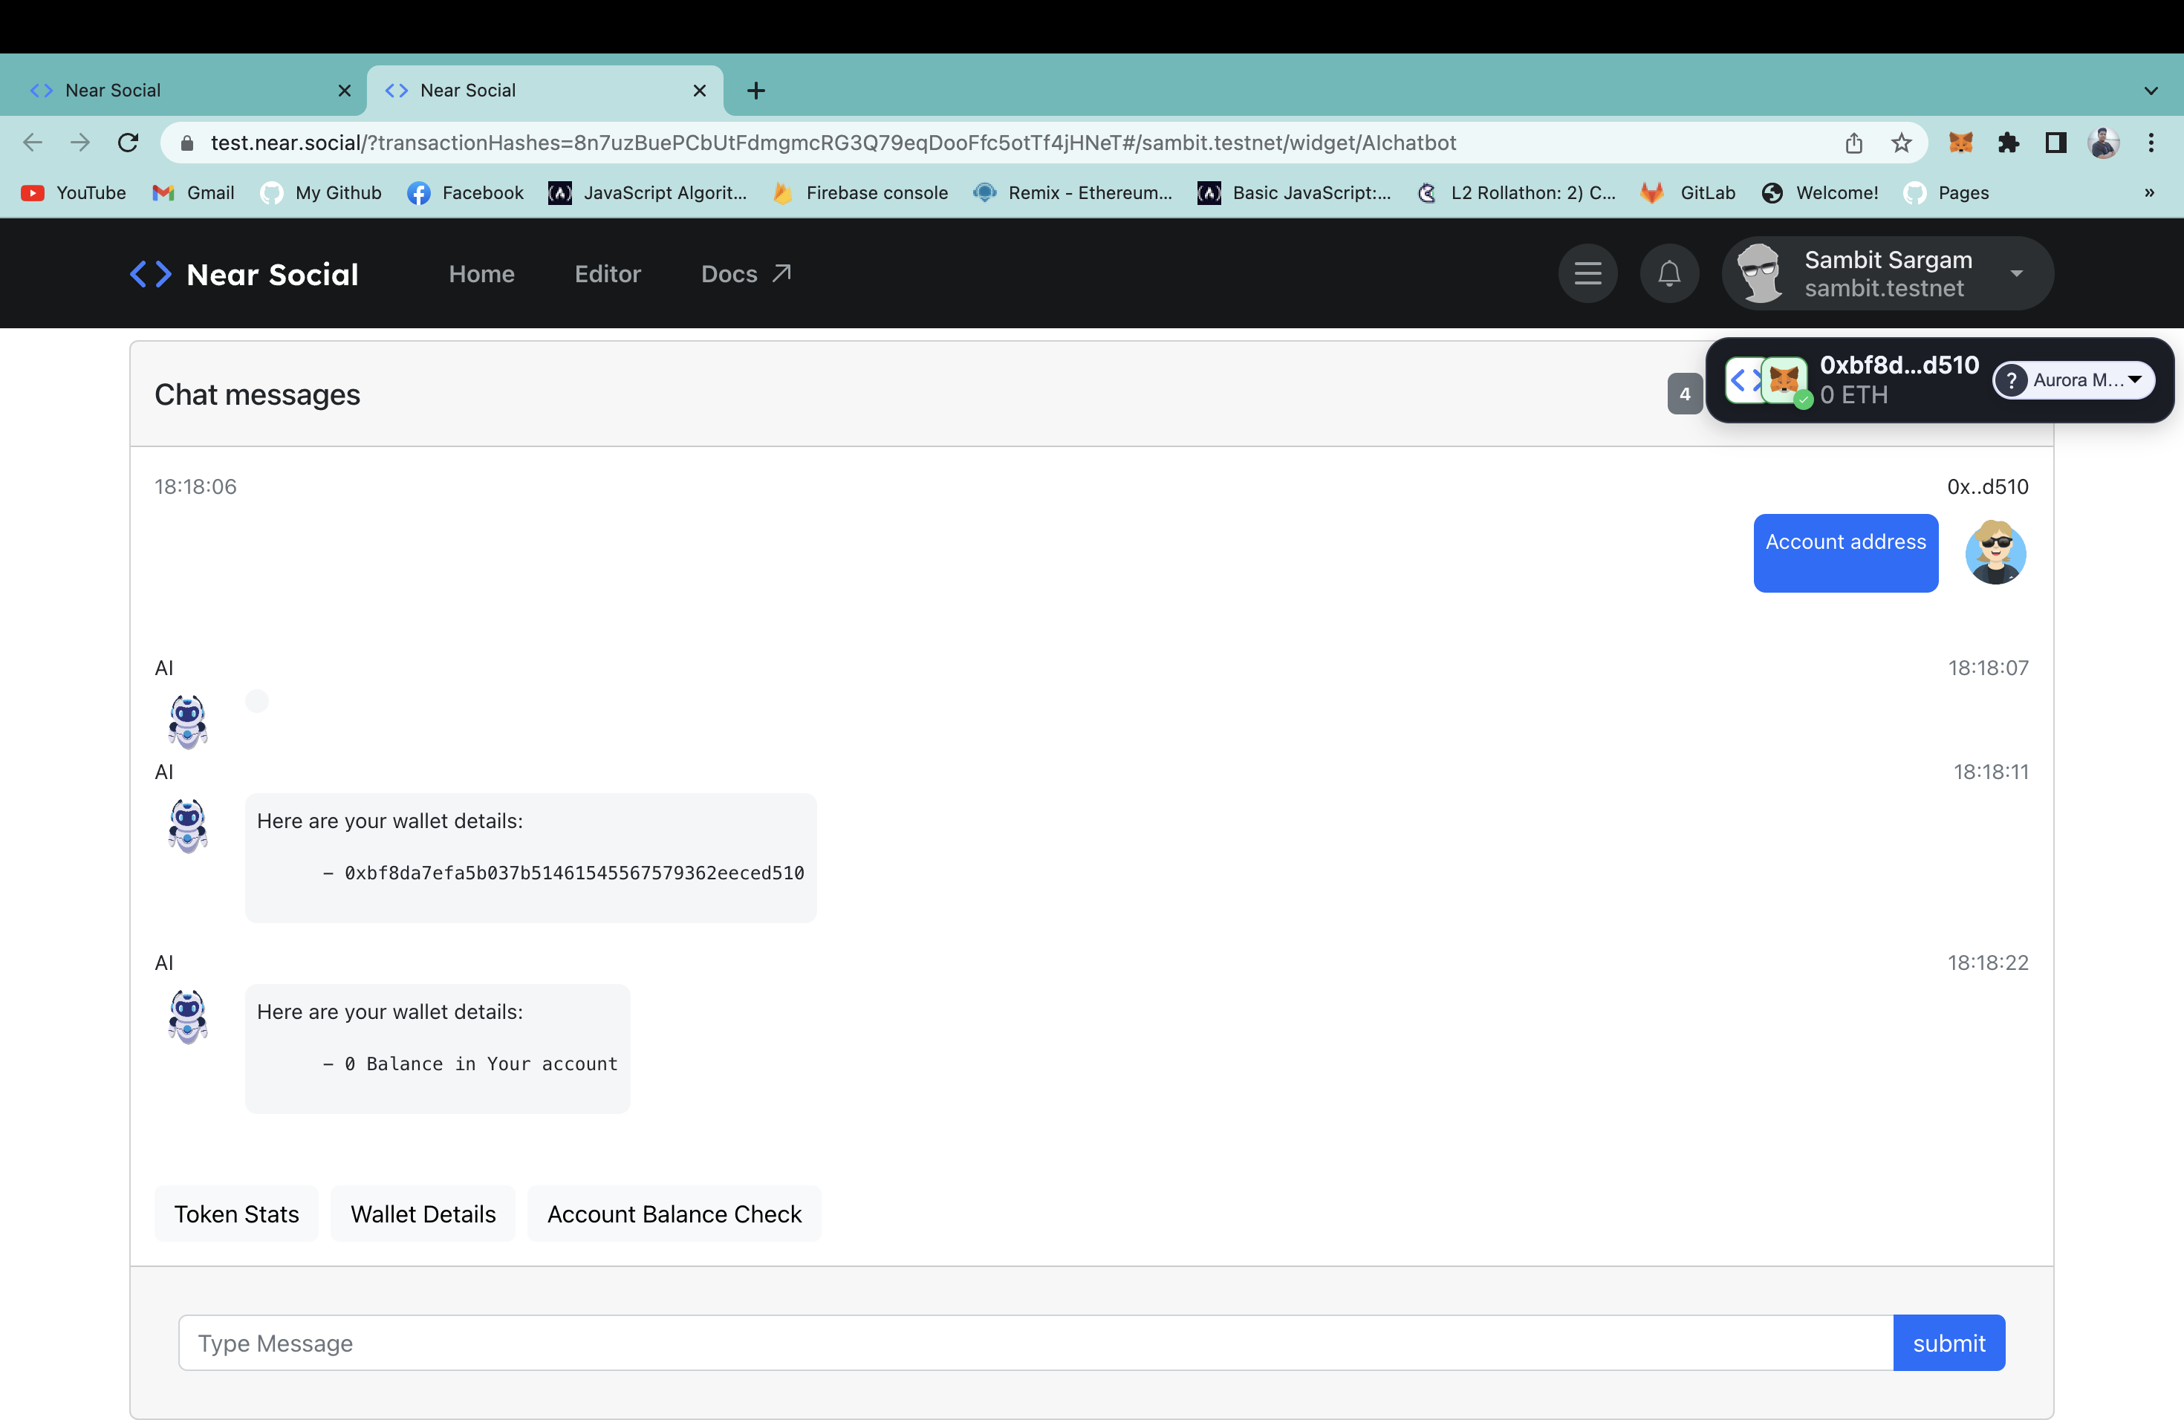Click the Type Message input field
Image resolution: width=2184 pixels, height=1420 pixels.
[1035, 1343]
